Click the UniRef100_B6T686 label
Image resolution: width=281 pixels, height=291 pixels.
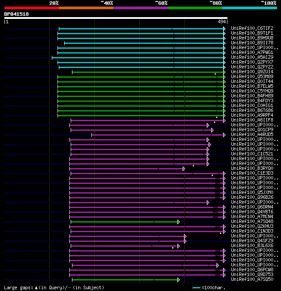252,110
